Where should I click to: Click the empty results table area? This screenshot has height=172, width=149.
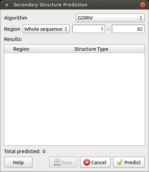click(74, 99)
